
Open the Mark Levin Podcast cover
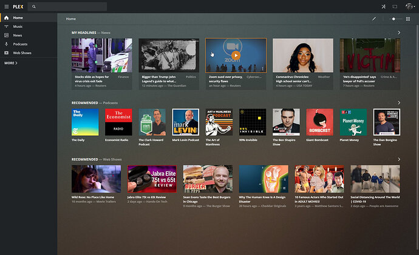186,122
